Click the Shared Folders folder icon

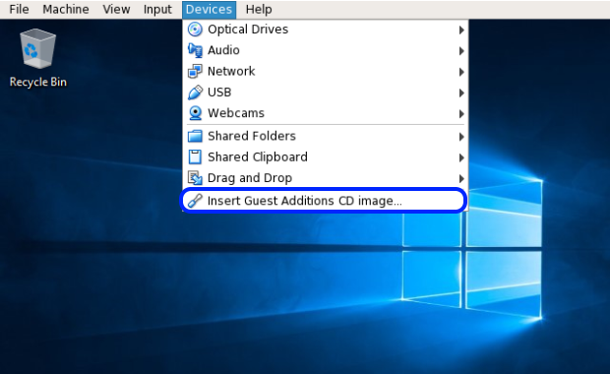pyautogui.click(x=195, y=136)
